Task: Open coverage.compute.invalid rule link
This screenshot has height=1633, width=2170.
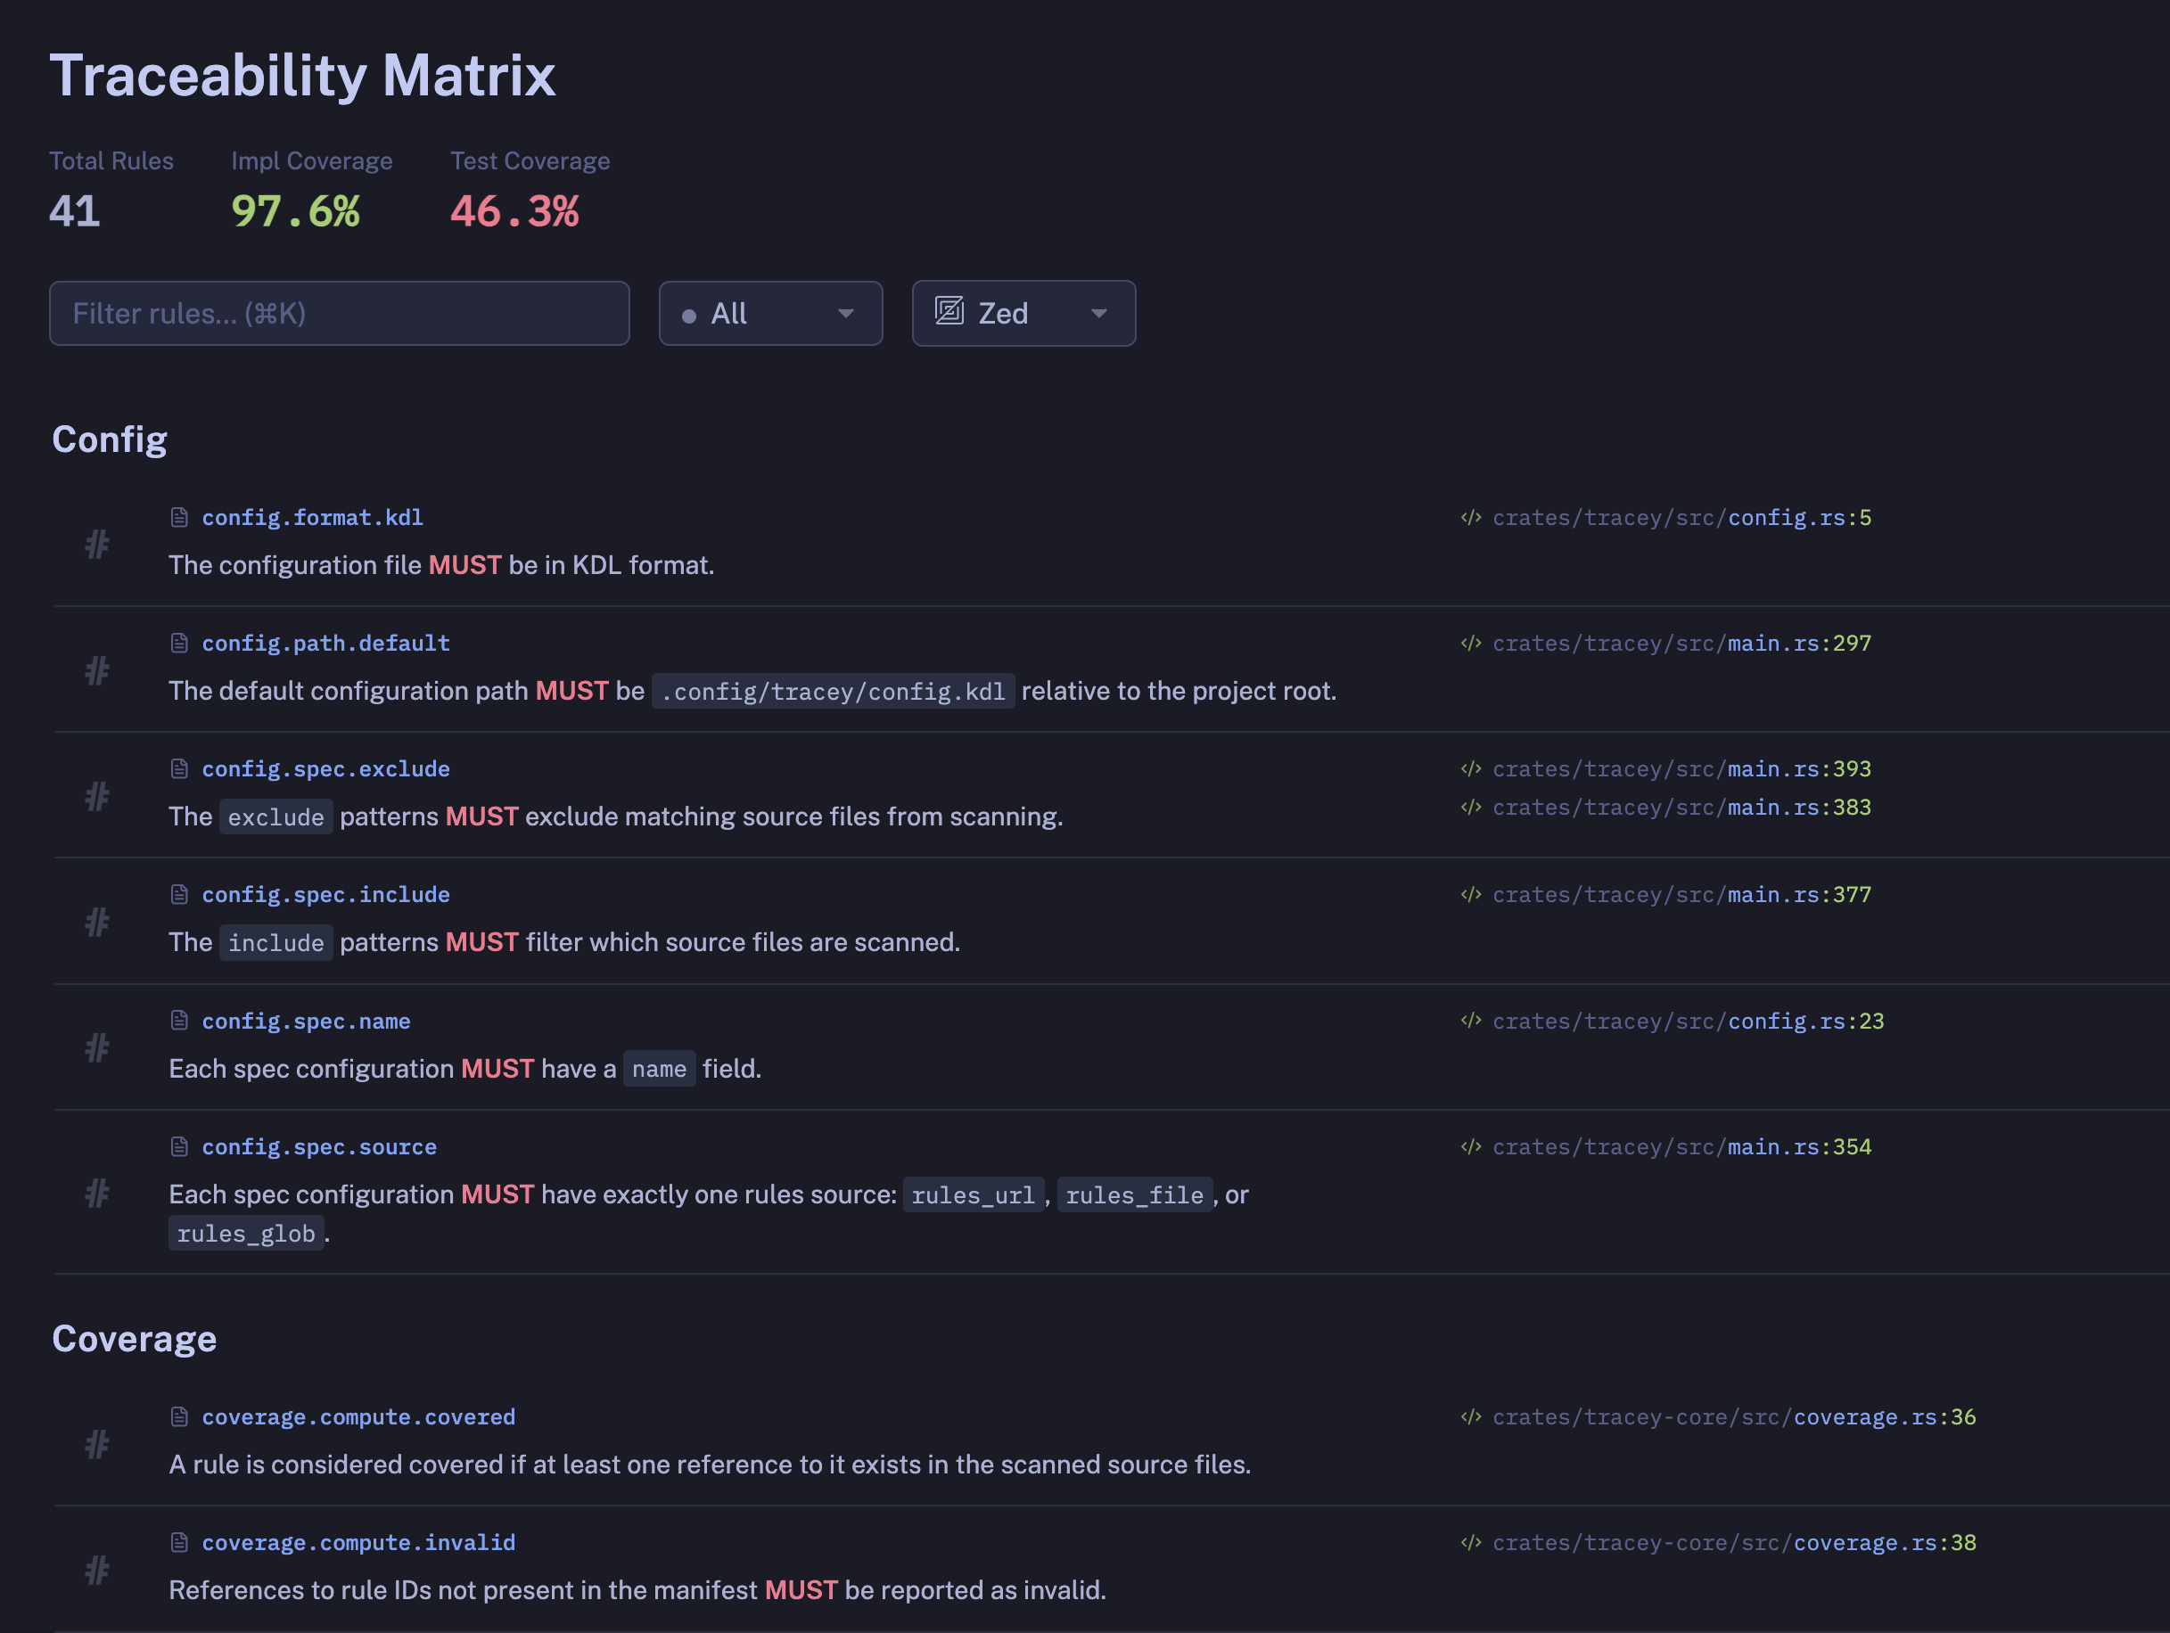Action: (x=358, y=1543)
